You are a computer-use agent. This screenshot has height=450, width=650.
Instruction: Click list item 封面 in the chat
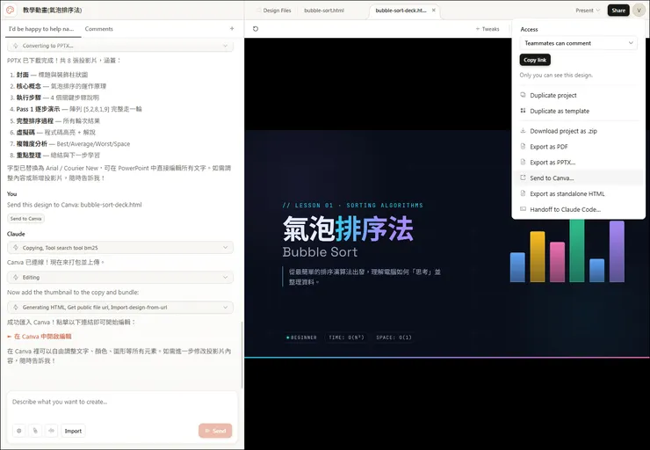[x=52, y=75]
